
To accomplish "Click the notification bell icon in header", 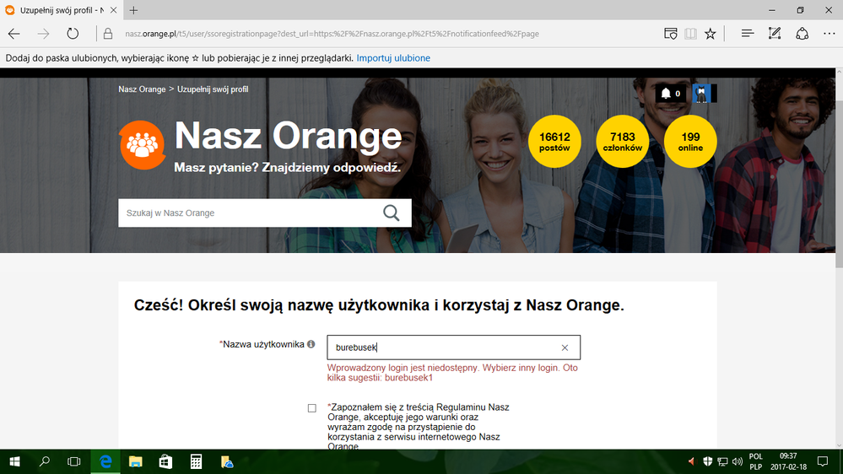I will tap(666, 94).
